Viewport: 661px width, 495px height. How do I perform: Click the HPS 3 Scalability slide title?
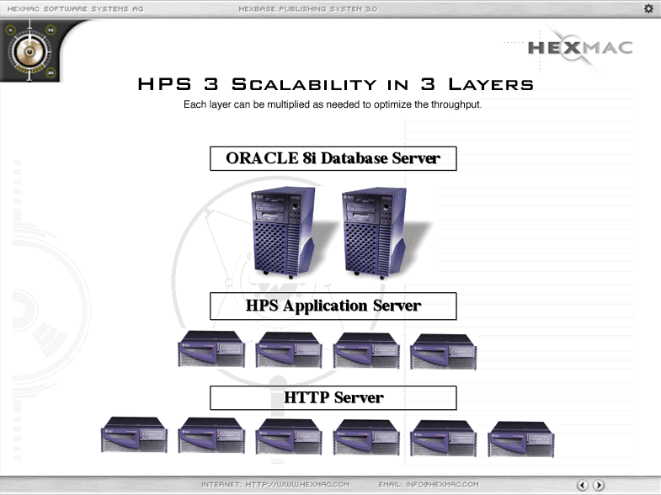coord(334,84)
